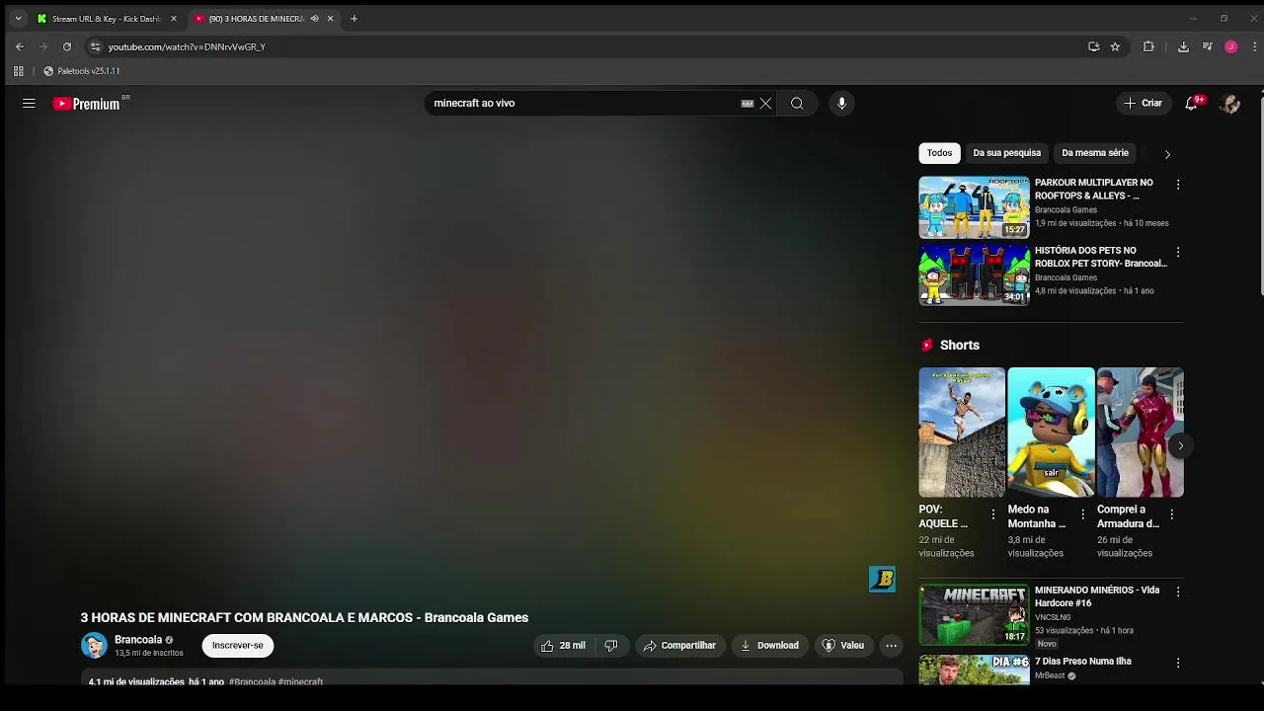Show more Shorts with next arrow

pos(1180,445)
